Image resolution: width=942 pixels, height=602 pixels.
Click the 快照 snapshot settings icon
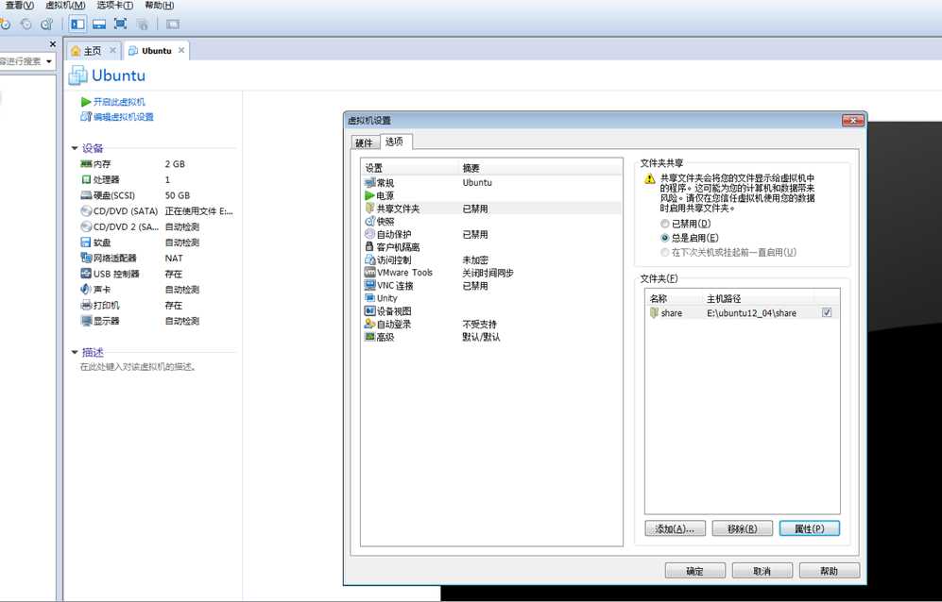(x=369, y=222)
